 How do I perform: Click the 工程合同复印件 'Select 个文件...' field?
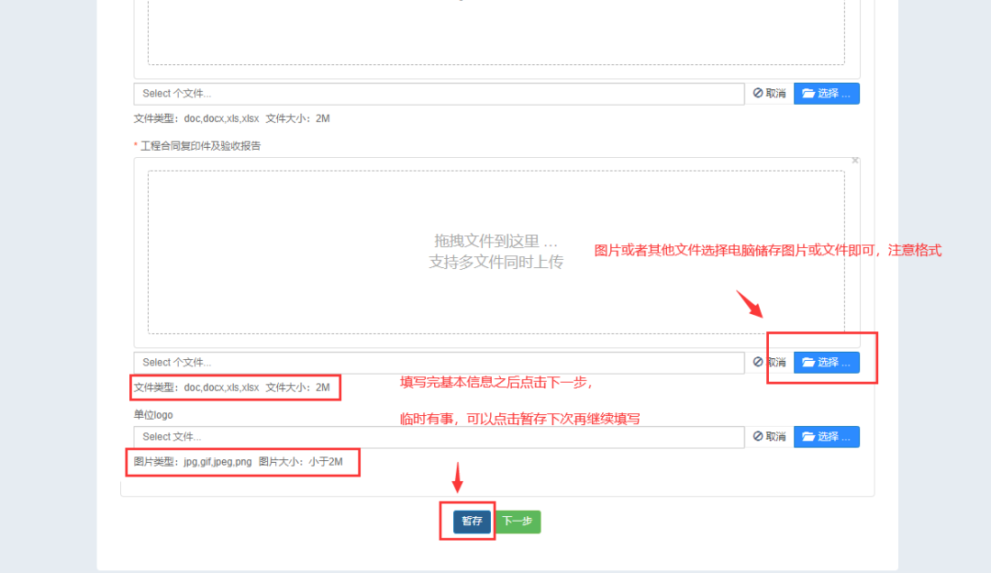pyautogui.click(x=439, y=363)
